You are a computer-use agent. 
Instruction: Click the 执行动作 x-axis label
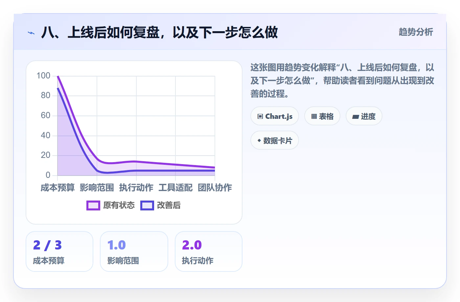tap(136, 188)
